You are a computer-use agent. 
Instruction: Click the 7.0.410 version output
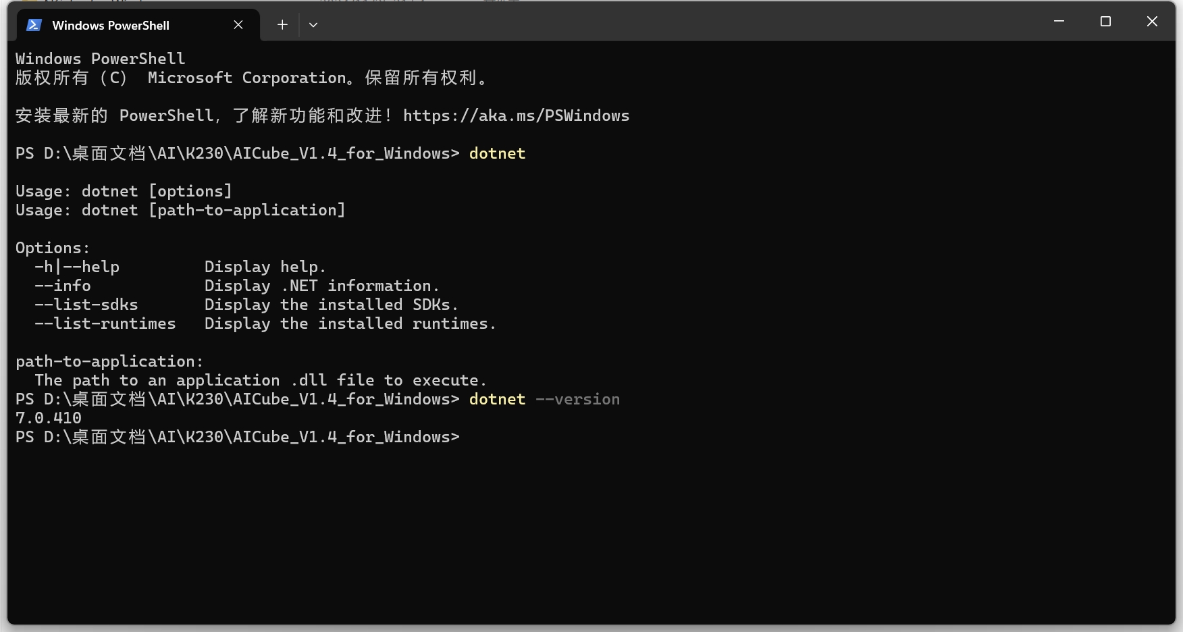point(49,418)
